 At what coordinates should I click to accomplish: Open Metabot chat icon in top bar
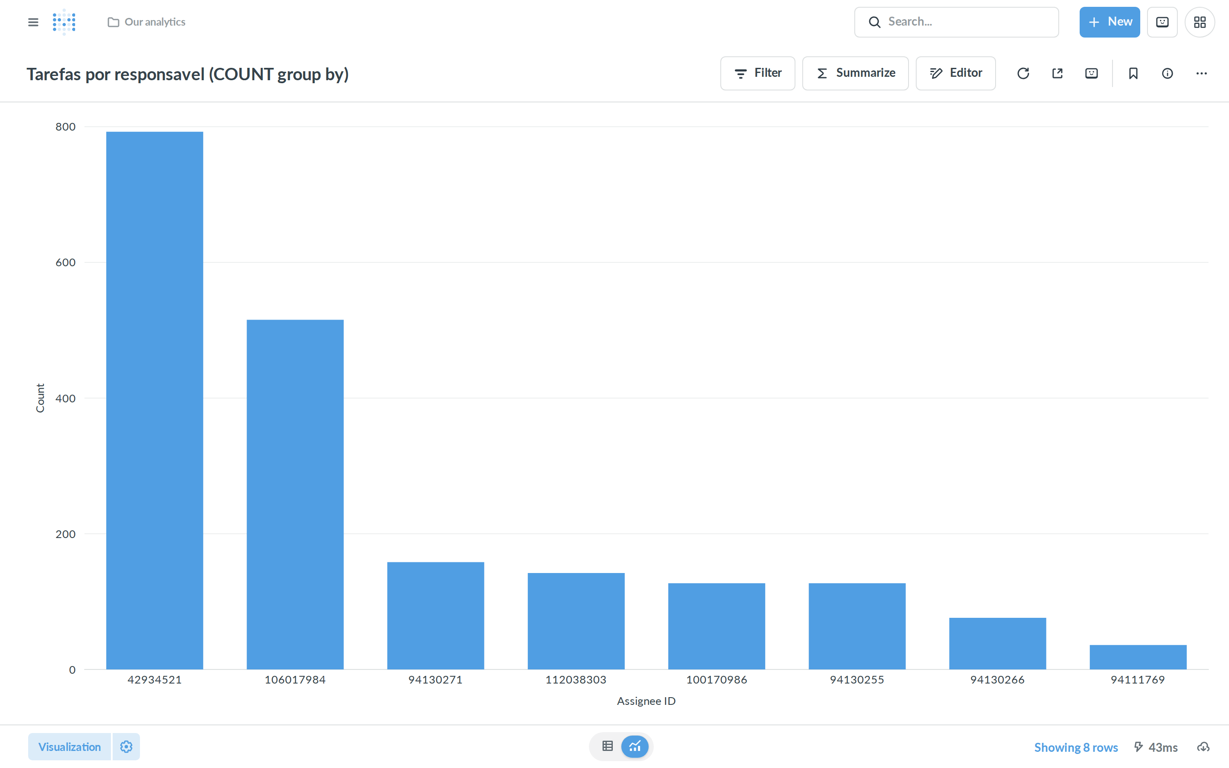click(x=1162, y=22)
